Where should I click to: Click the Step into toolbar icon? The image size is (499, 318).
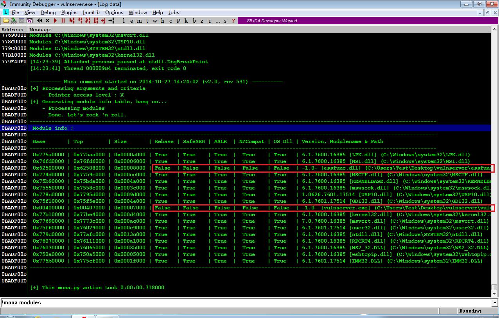pos(72,20)
